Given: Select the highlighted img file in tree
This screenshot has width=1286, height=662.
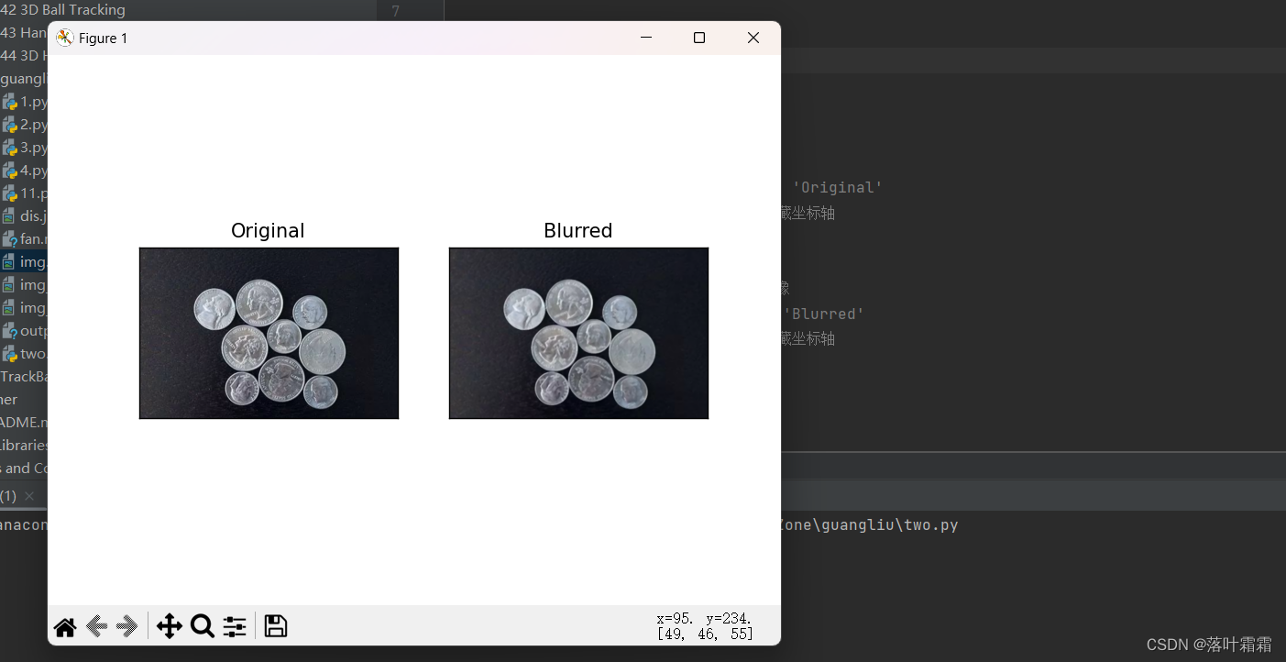Looking at the screenshot, I should 24,262.
